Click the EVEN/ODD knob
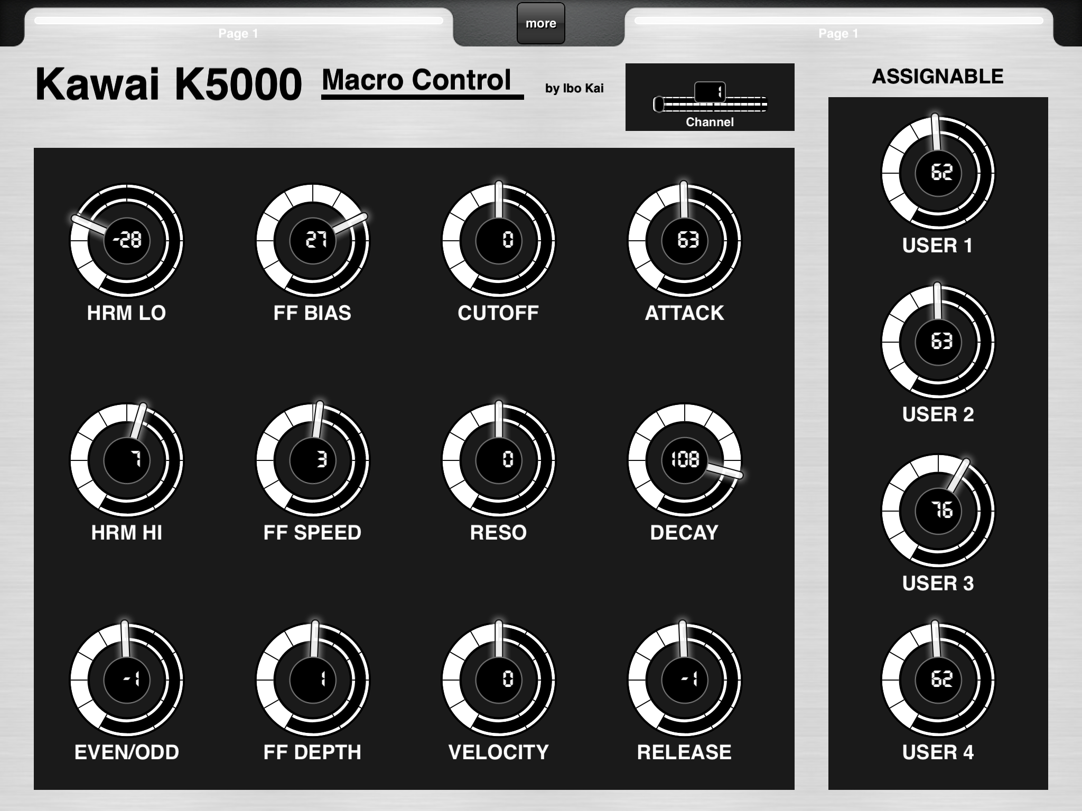The height and width of the screenshot is (811, 1082). pos(127,680)
